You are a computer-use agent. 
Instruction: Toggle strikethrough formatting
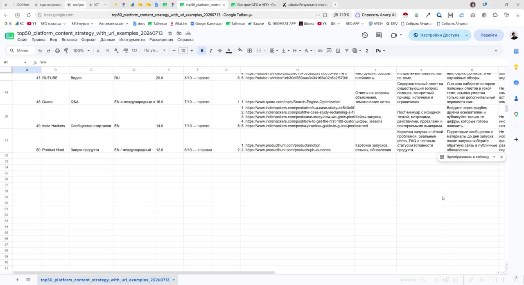tap(220, 51)
